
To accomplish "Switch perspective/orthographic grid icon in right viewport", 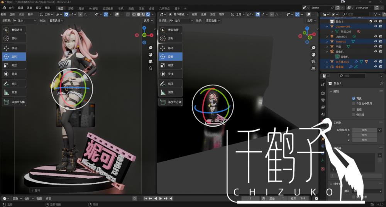I will (x=313, y=68).
